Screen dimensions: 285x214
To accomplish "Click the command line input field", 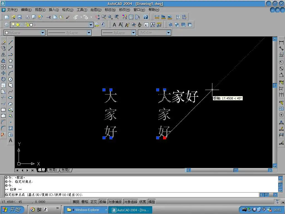I will 132,195.
